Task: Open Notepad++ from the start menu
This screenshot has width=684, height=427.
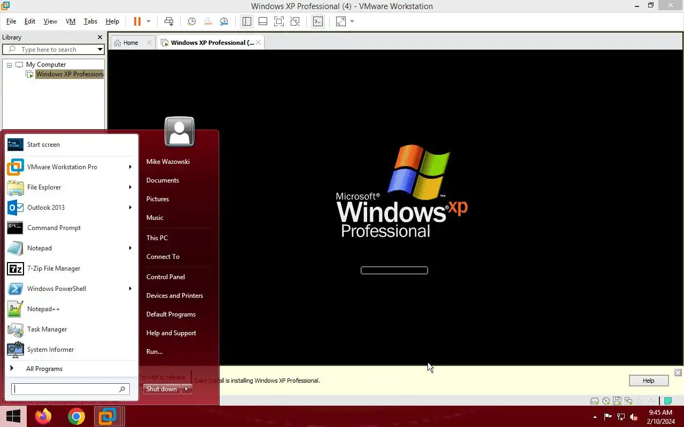Action: tap(72, 309)
